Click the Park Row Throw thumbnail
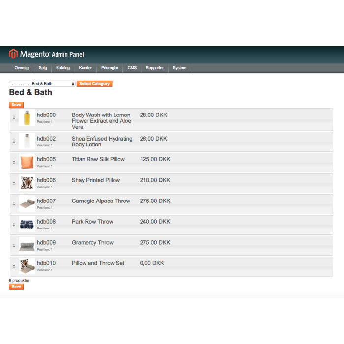Screen dimensions: 344x344 coord(27,224)
